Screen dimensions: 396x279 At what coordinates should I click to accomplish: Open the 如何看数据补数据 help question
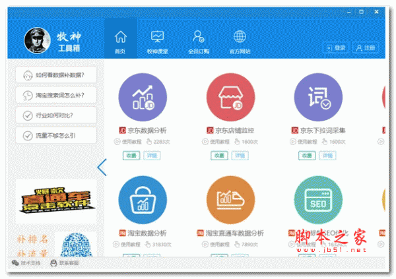[56, 75]
